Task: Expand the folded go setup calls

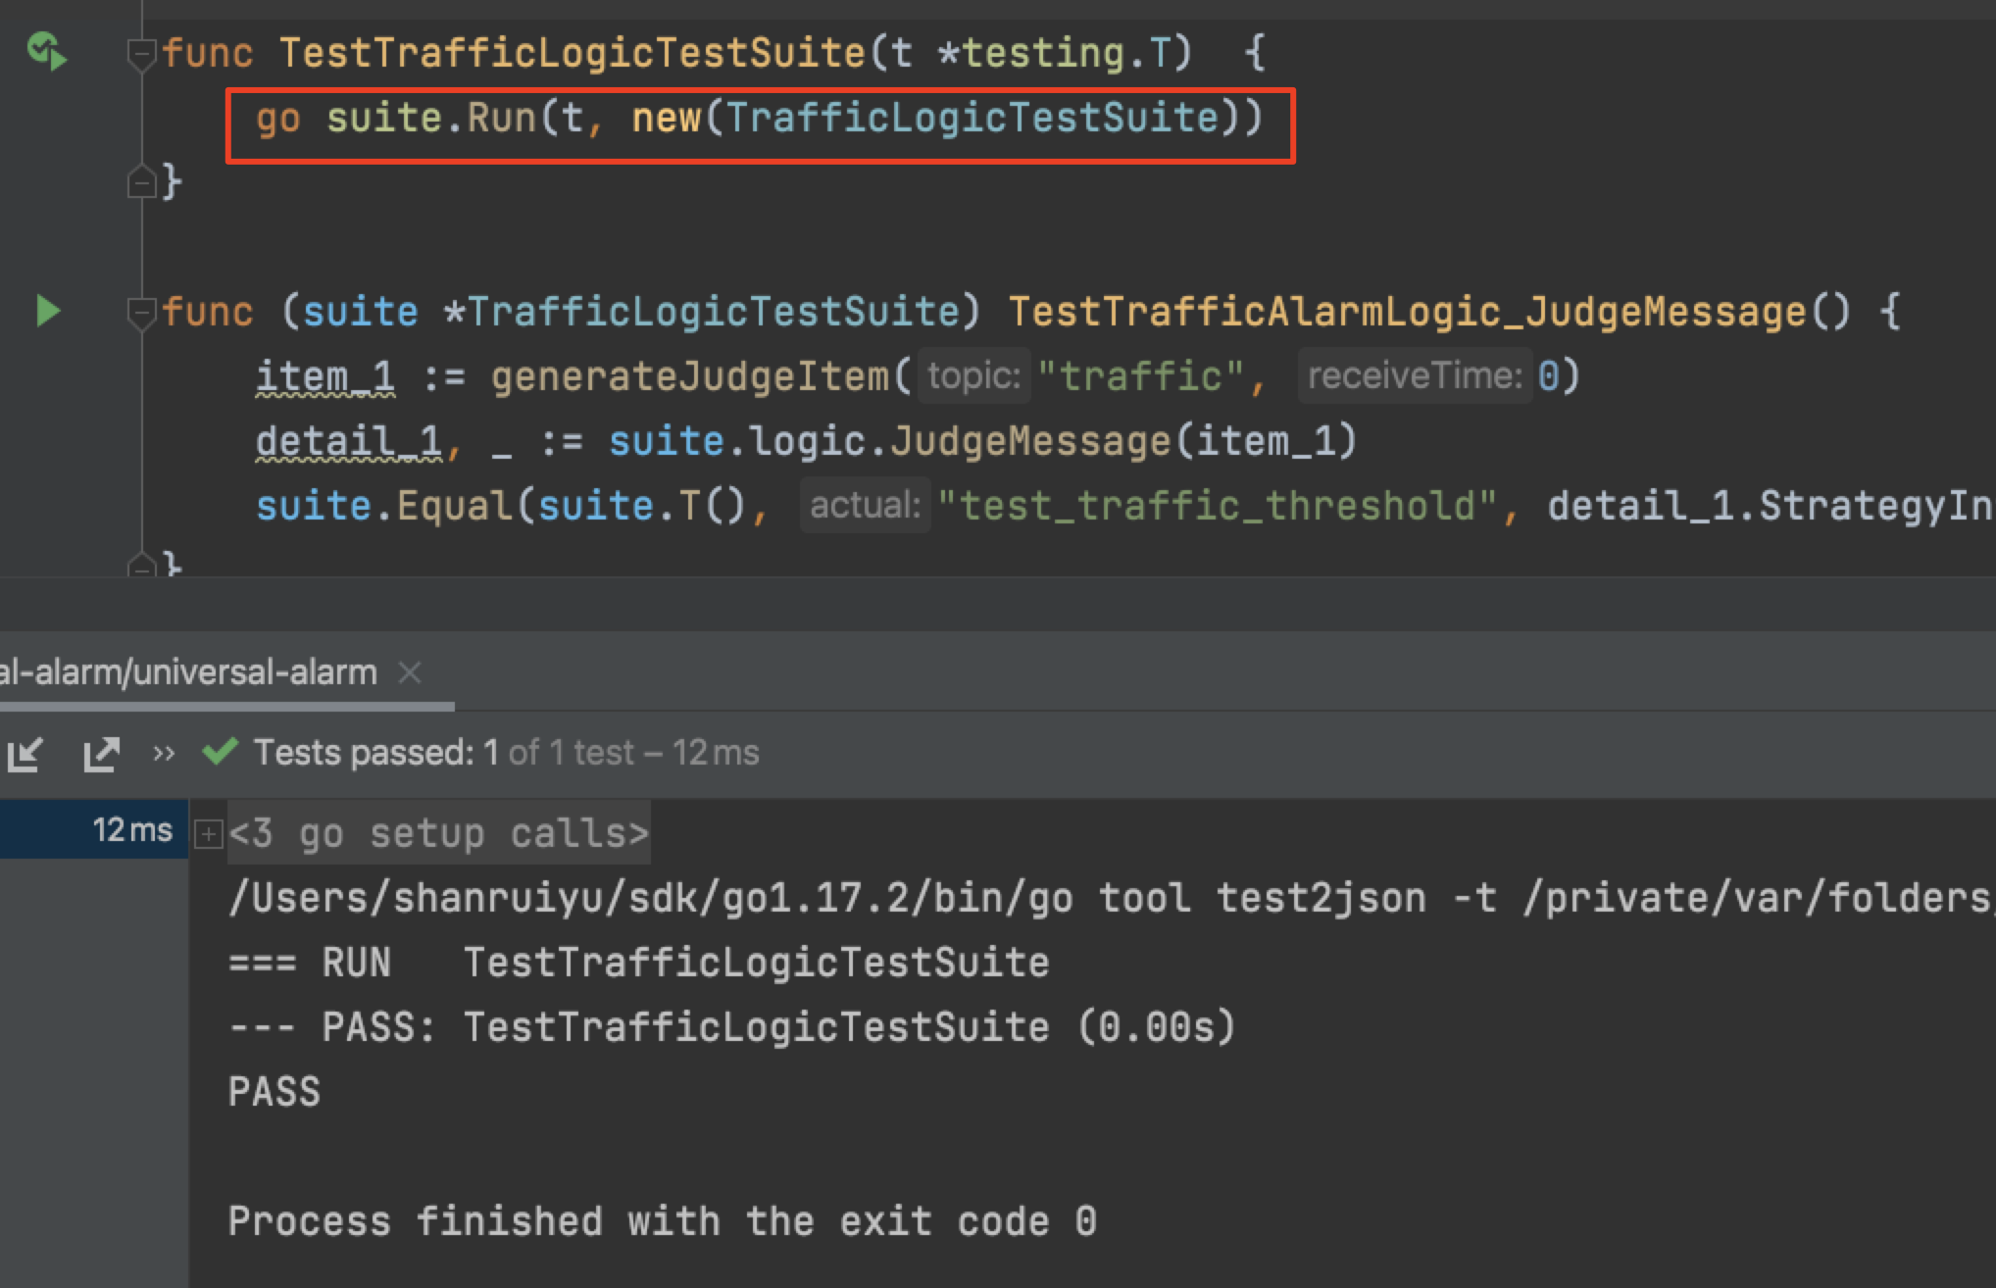Action: pos(208,834)
